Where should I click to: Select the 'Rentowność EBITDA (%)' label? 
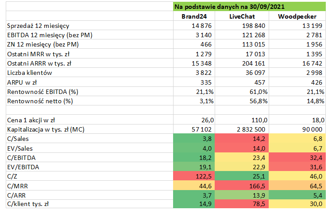click(x=42, y=92)
